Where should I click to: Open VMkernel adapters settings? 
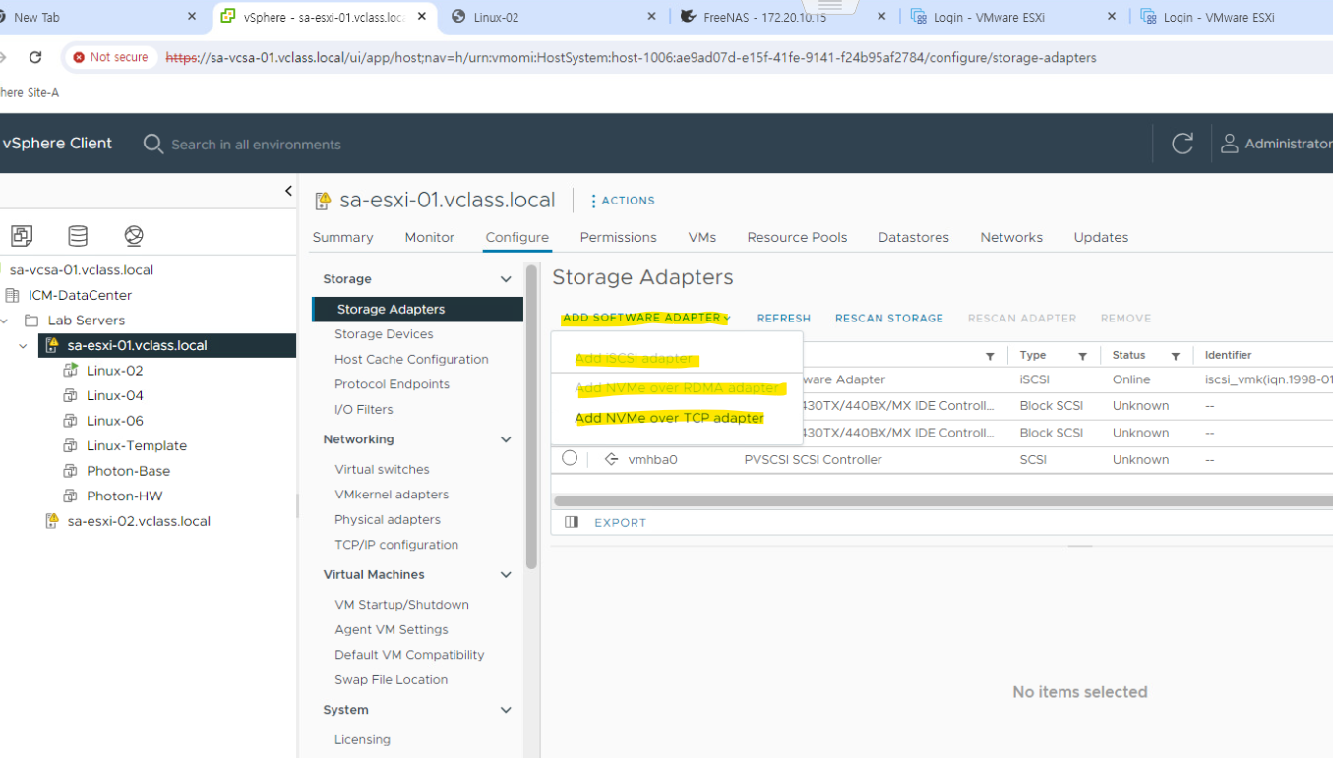(392, 495)
